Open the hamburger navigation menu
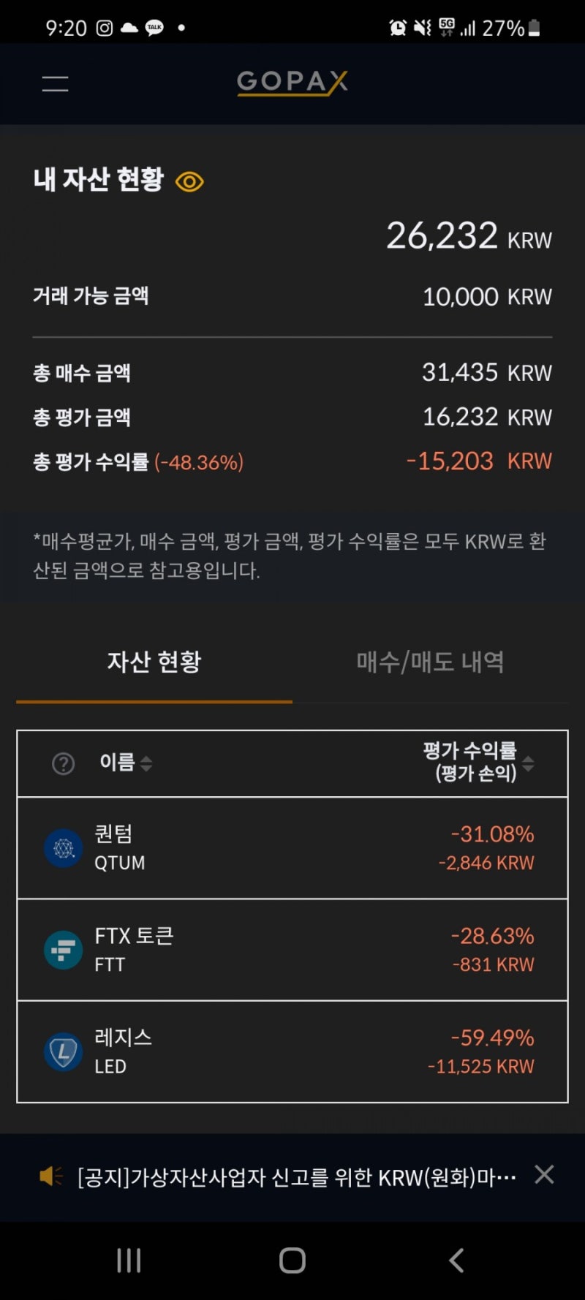 click(54, 83)
